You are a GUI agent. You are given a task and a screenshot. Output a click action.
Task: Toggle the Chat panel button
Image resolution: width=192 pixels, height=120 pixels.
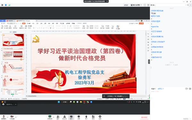pos(71,117)
